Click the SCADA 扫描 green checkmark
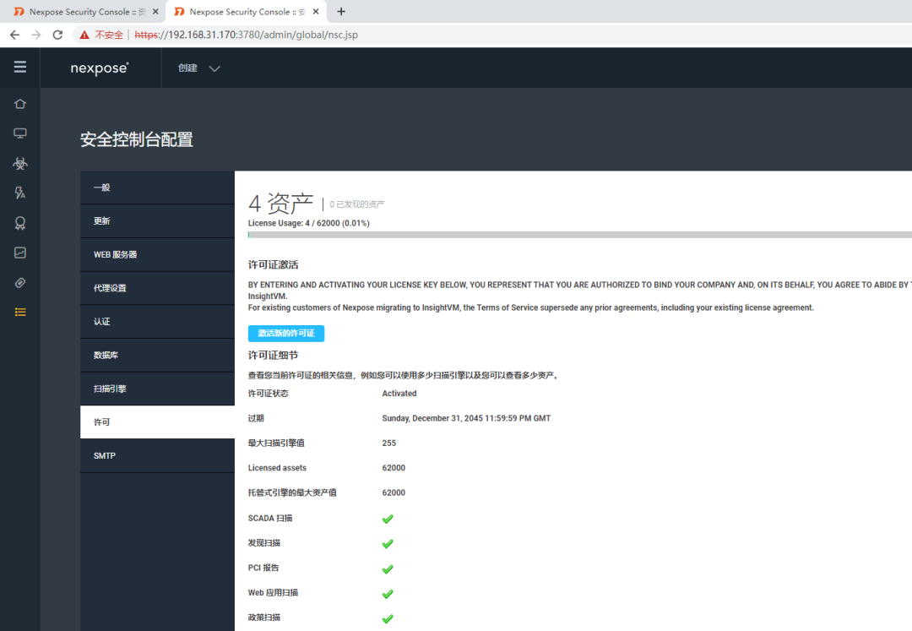 coord(388,519)
